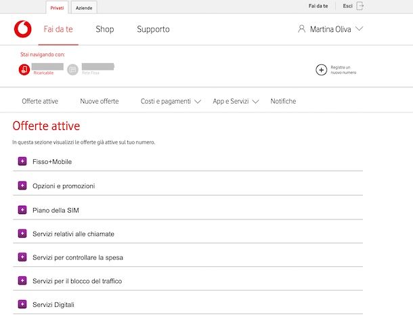Click the Opzioni e promozioni text
Screen dimensions: 413x321
click(x=64, y=186)
